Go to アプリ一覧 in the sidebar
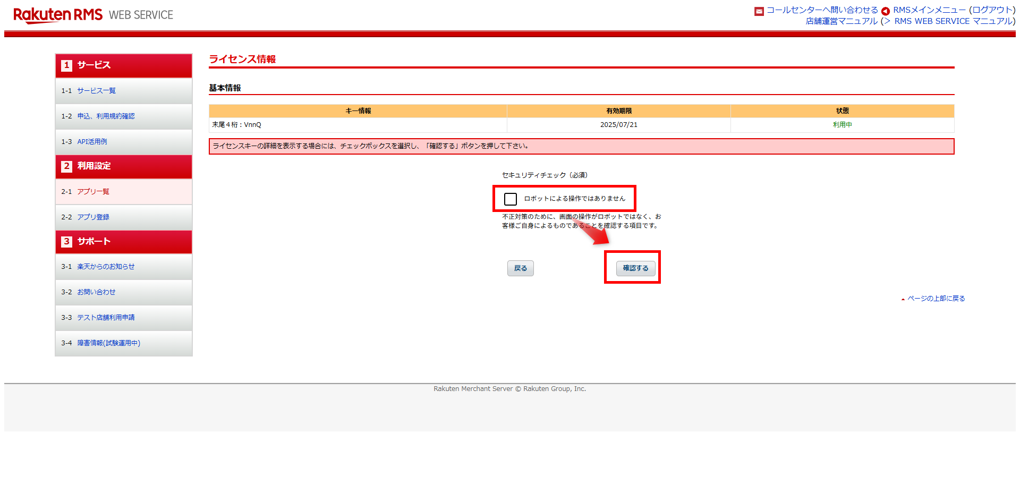Image resolution: width=1020 pixels, height=484 pixels. point(93,192)
